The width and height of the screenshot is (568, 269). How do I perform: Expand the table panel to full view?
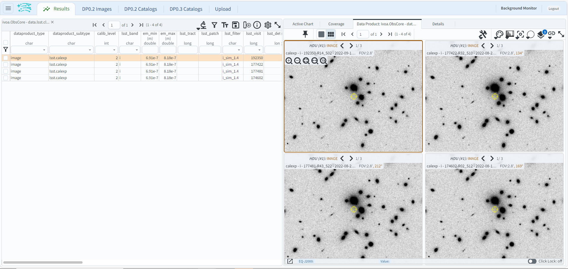pyautogui.click(x=278, y=25)
